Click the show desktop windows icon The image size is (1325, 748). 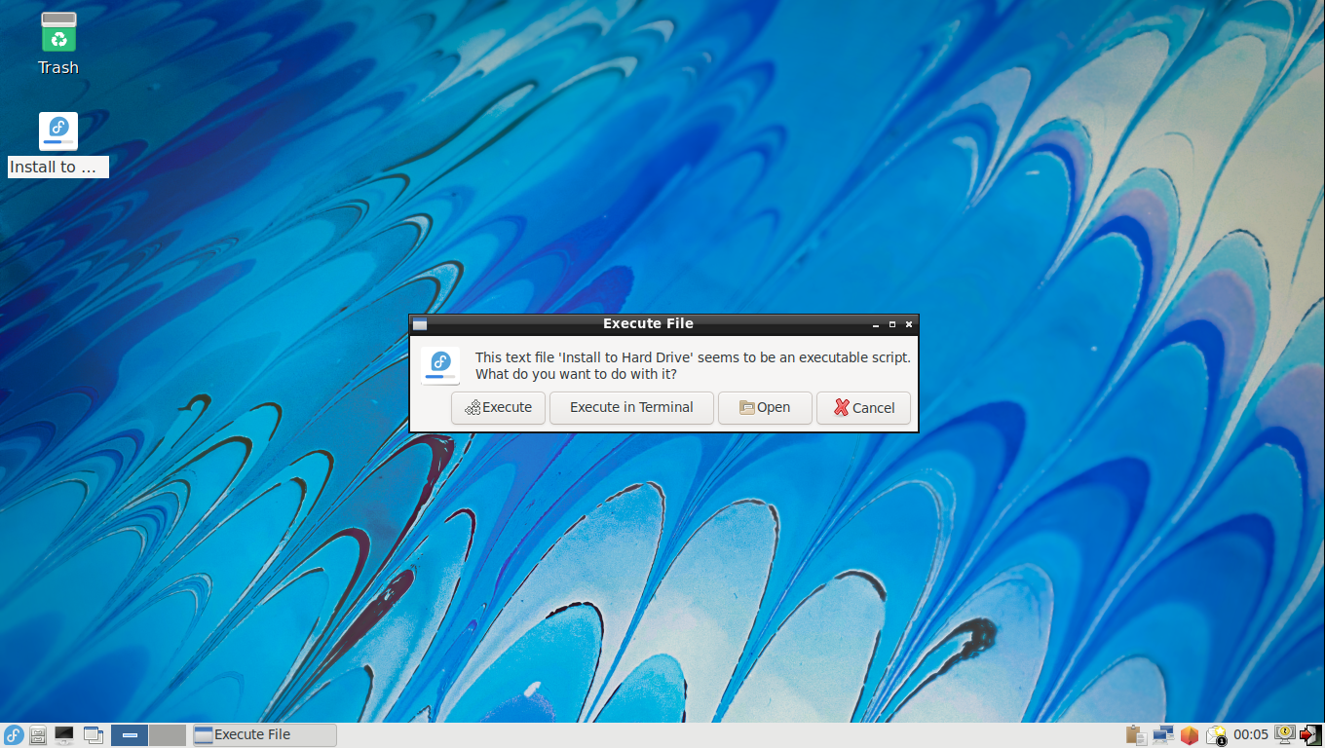click(x=94, y=735)
